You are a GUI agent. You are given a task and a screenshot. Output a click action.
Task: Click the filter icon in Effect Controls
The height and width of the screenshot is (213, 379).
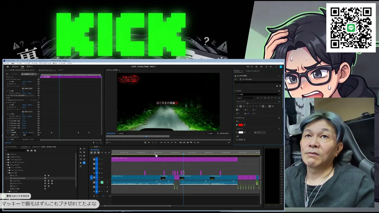point(94,143)
